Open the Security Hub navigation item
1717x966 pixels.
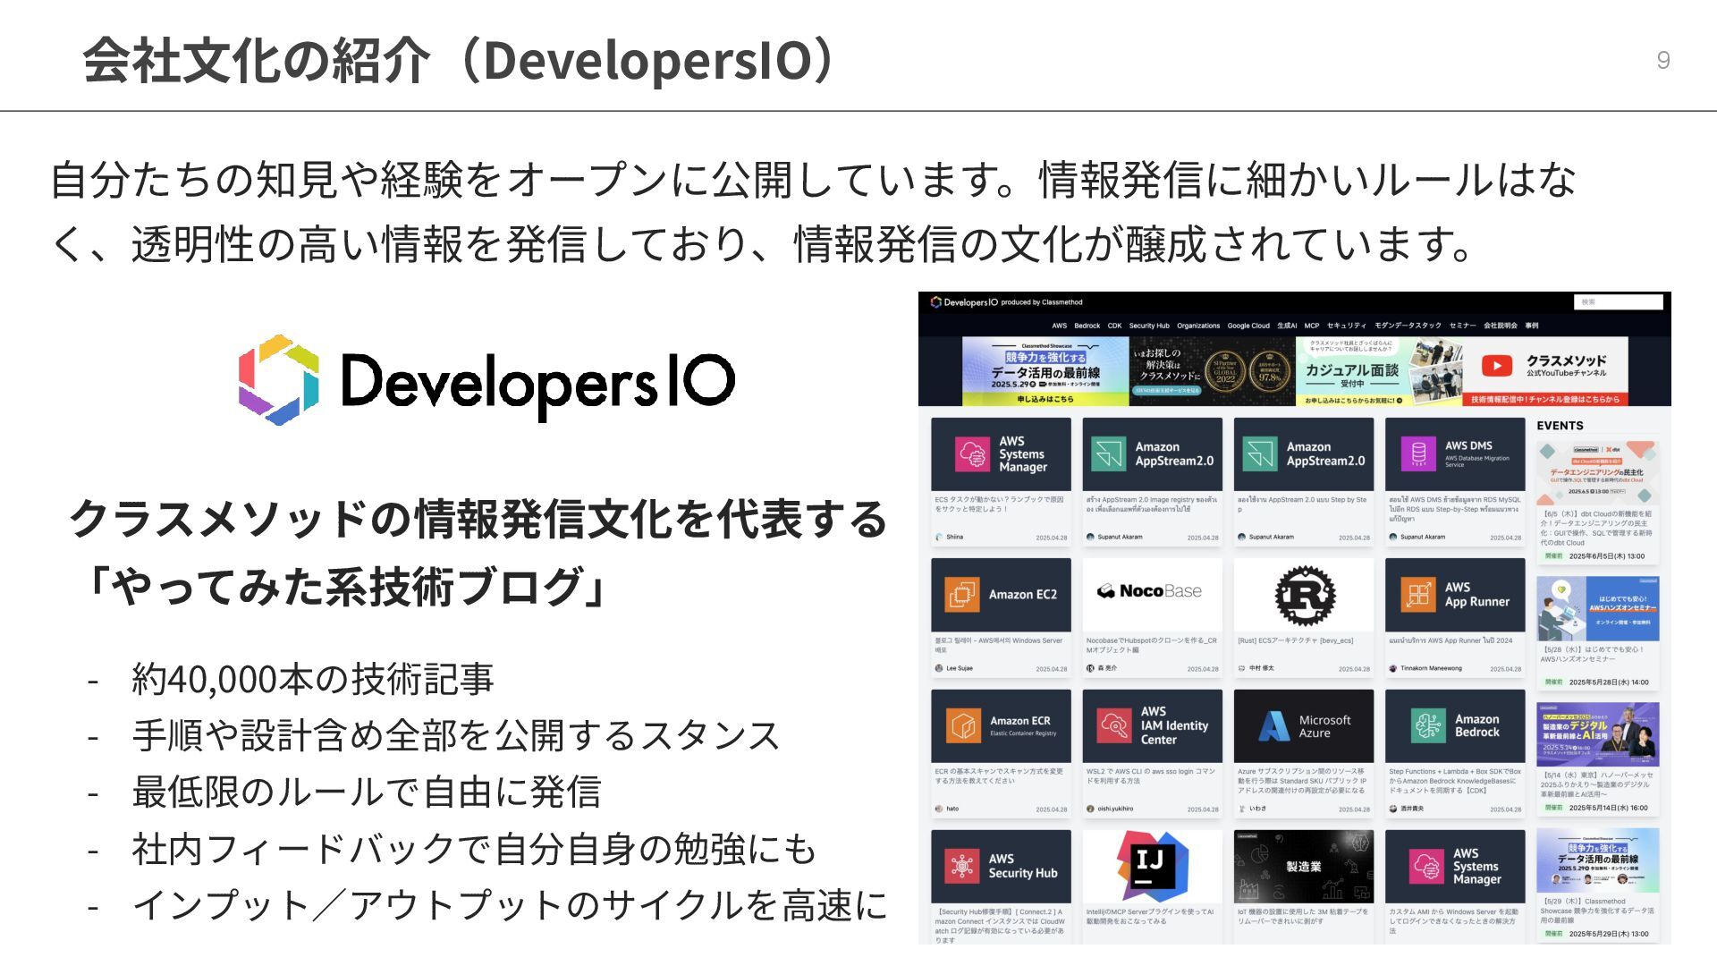tap(1148, 326)
